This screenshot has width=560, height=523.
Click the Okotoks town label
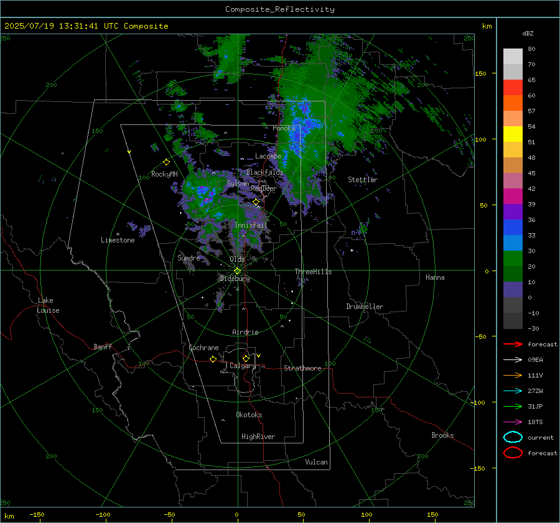point(249,415)
